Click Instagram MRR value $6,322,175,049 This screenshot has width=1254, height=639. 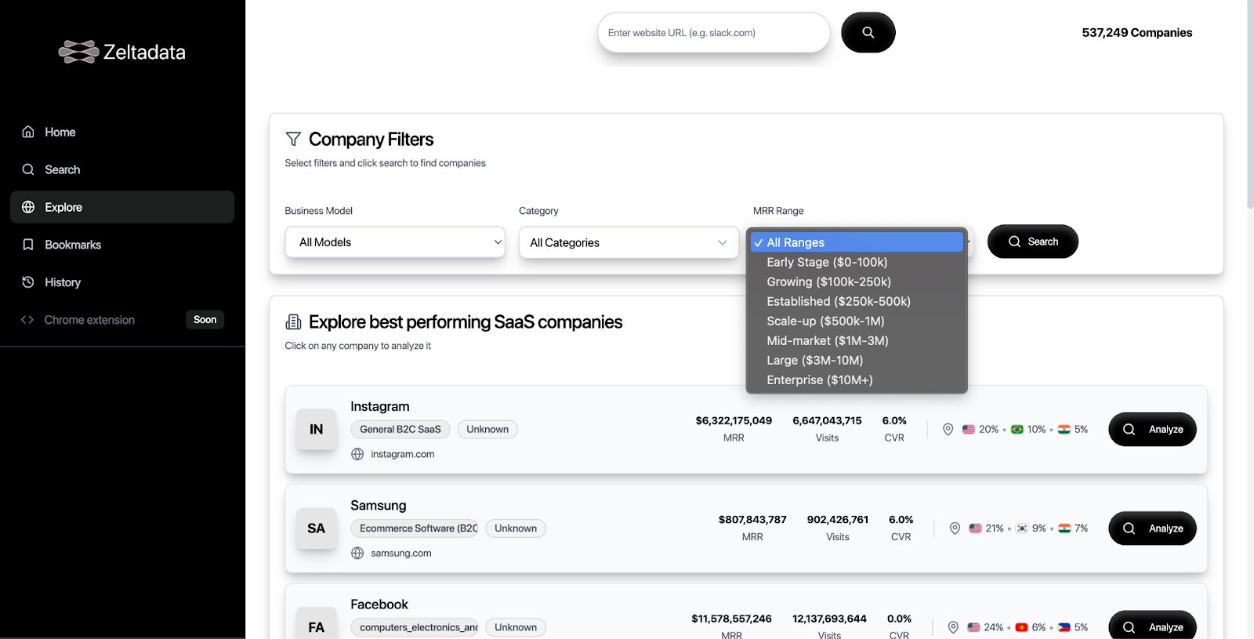click(734, 420)
